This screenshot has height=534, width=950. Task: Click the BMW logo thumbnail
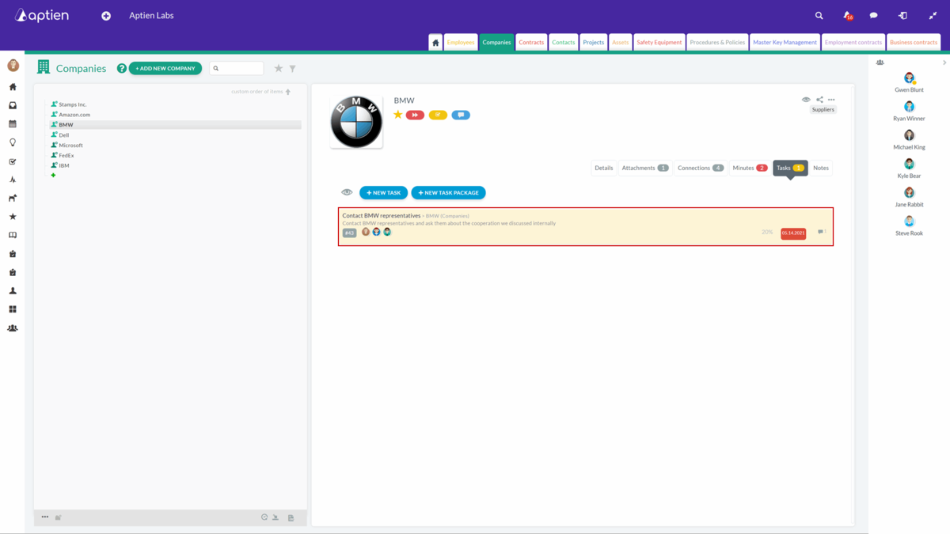(x=356, y=122)
